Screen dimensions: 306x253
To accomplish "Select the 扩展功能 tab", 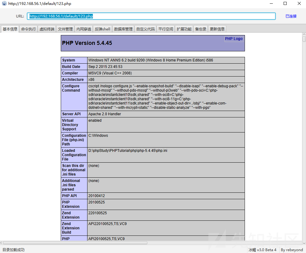I will click(184, 29).
